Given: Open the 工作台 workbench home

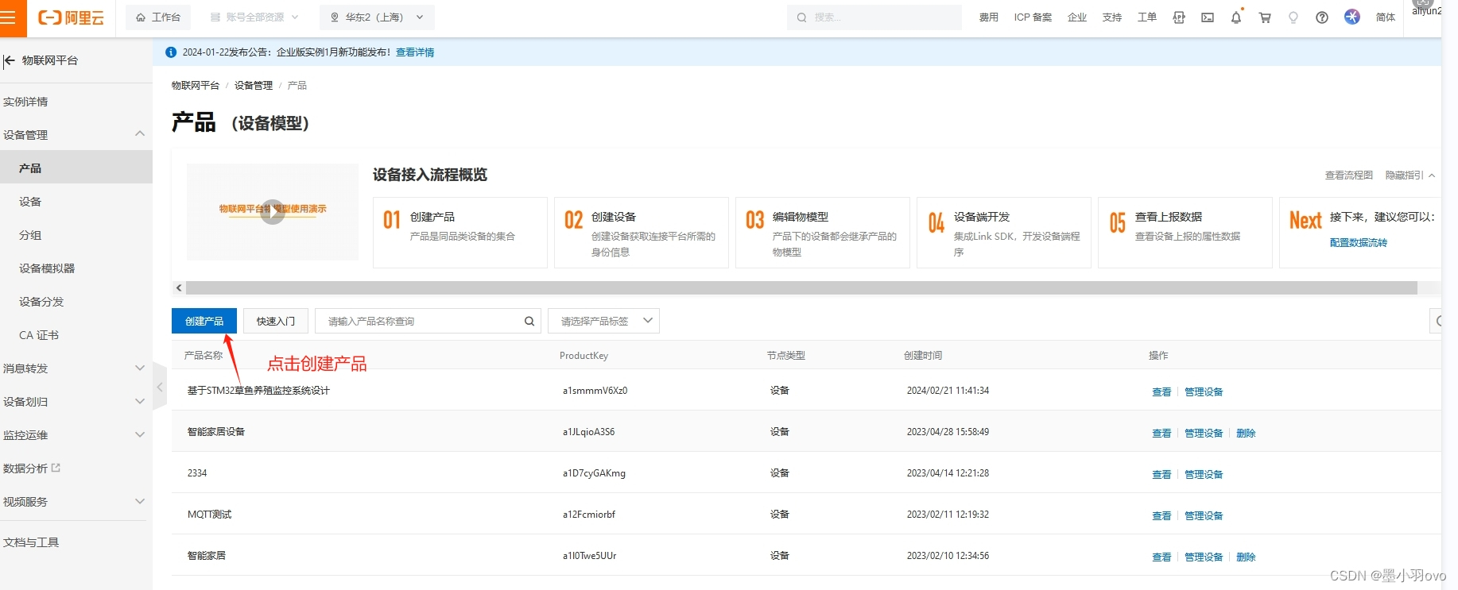Looking at the screenshot, I should [x=158, y=17].
